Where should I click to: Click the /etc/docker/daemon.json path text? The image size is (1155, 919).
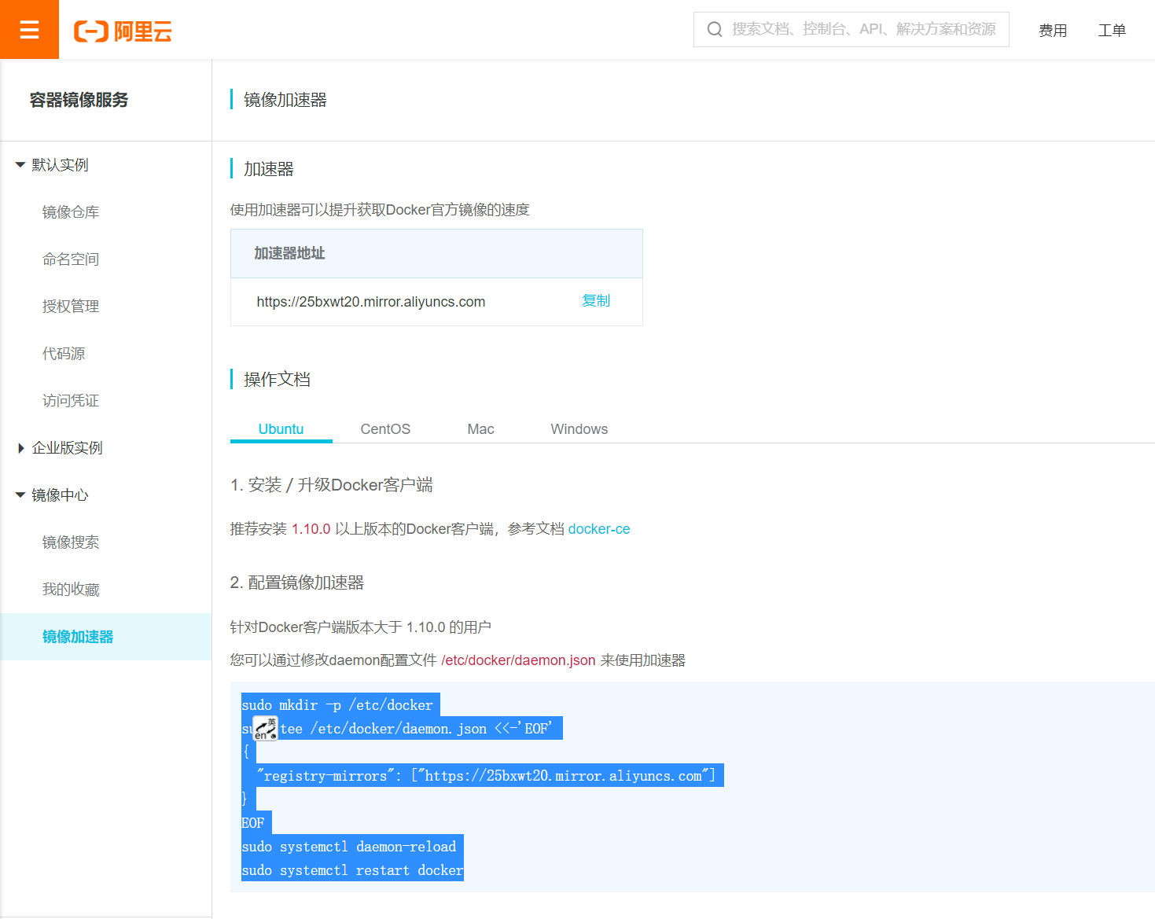518,660
